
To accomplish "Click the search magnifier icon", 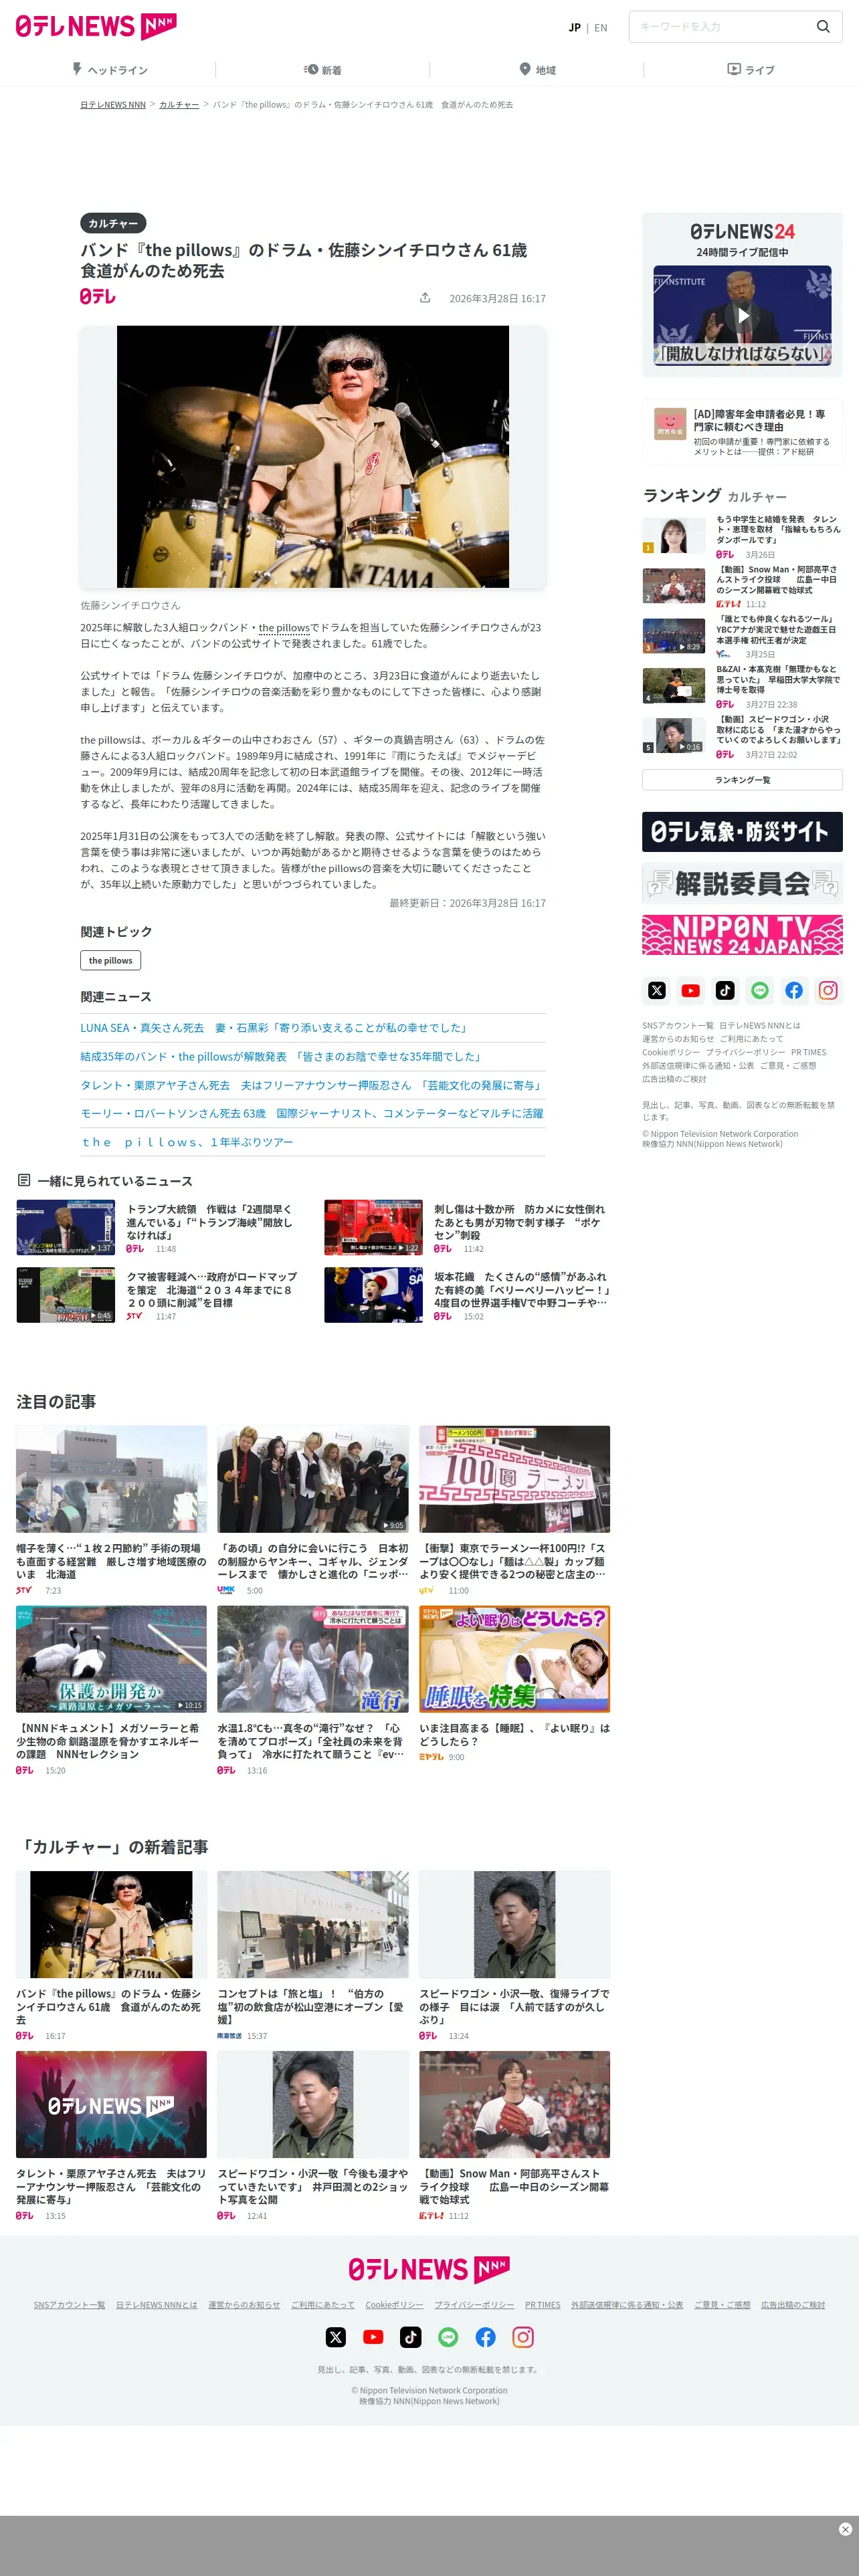I will coord(823,27).
